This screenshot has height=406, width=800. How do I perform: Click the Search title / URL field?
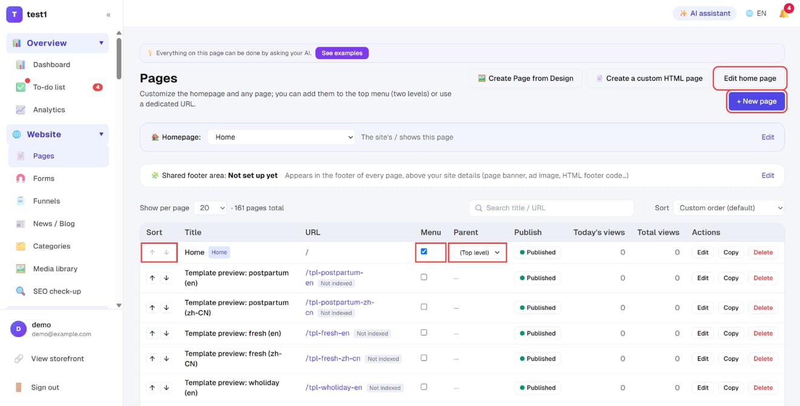551,208
